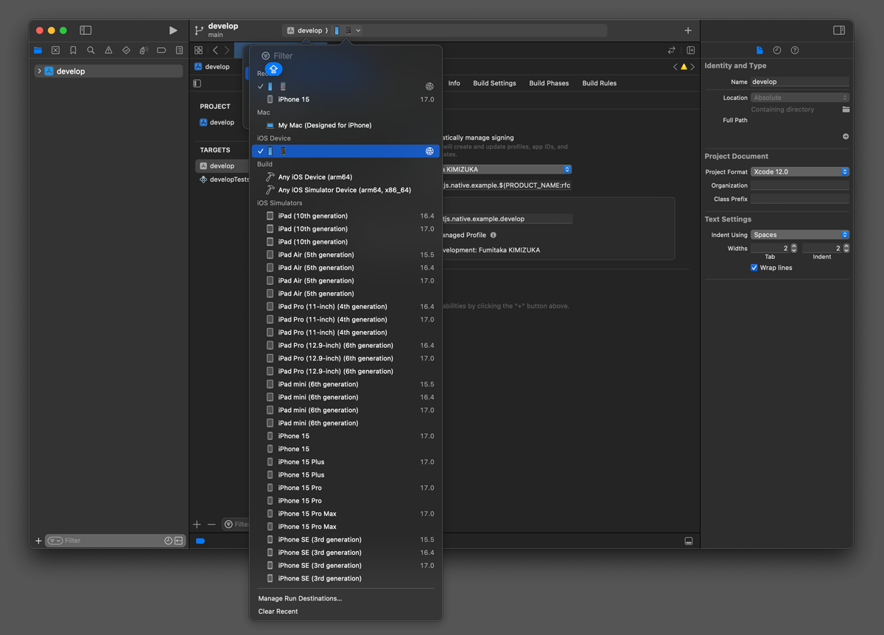This screenshot has height=635, width=884.
Task: Choose iPhone 15 Pro Max 17.0 simulator
Action: point(345,514)
